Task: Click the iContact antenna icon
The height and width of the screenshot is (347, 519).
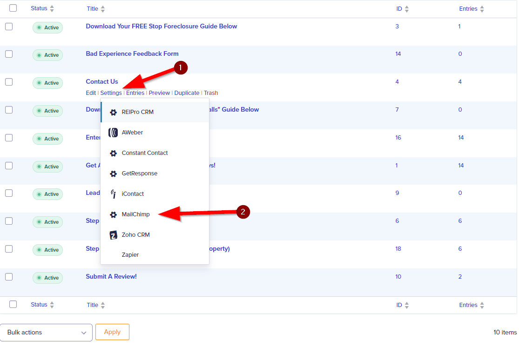Action: point(113,194)
